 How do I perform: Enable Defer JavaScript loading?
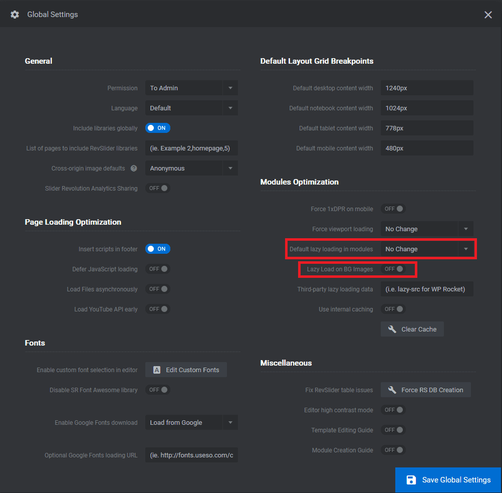coord(158,269)
